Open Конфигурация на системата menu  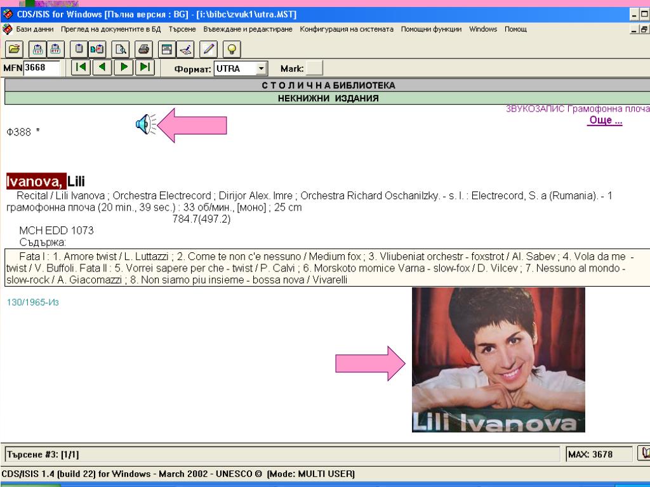coord(347,29)
